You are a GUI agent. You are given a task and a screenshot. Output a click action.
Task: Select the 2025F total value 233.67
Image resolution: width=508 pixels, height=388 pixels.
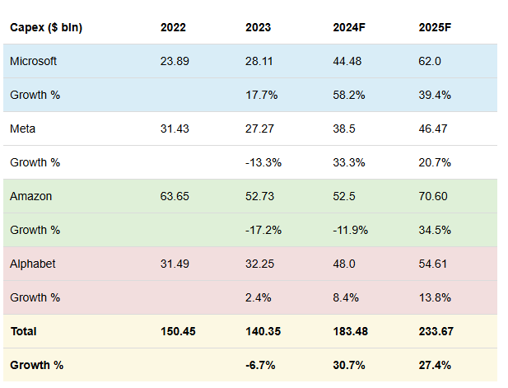tap(437, 331)
